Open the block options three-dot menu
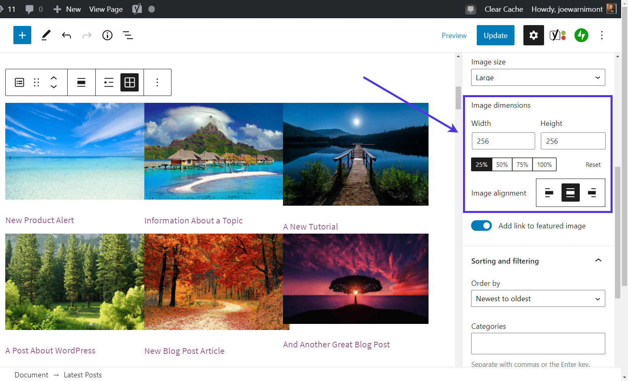 click(157, 82)
